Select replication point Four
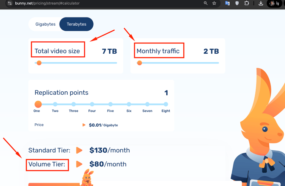Viewport: 285px width, 186px height. pos(92,104)
